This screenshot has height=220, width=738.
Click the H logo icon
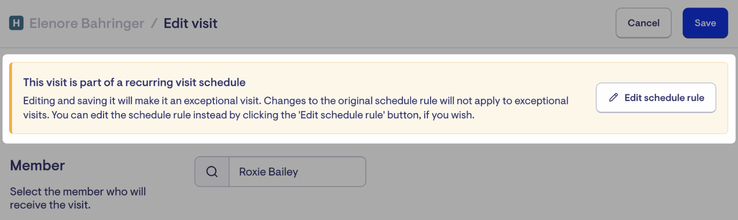(x=16, y=23)
